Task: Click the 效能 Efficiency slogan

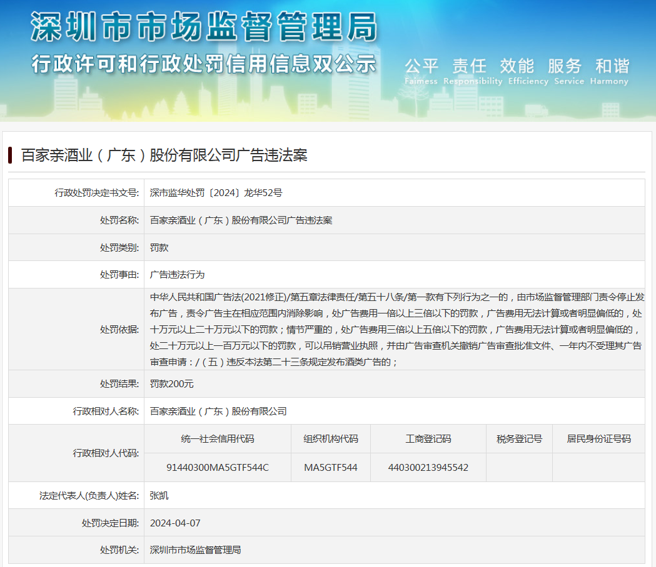Action: (528, 71)
